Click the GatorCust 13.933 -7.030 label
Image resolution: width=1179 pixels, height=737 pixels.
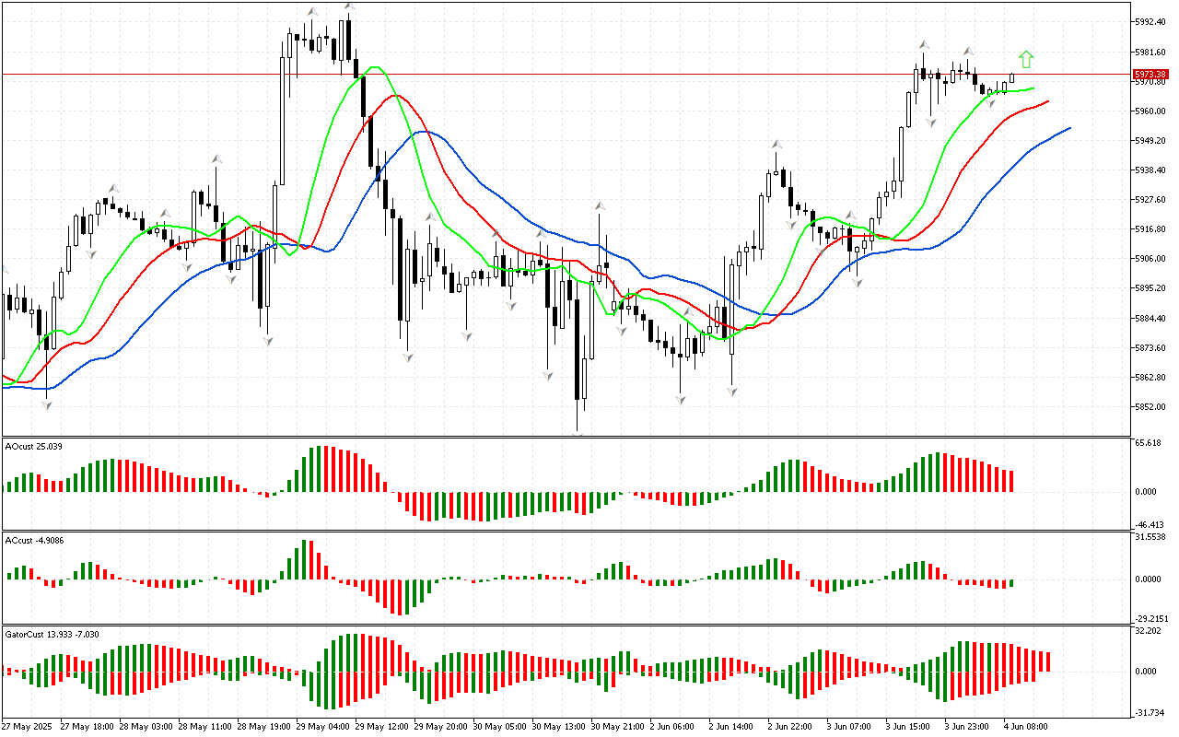(52, 634)
